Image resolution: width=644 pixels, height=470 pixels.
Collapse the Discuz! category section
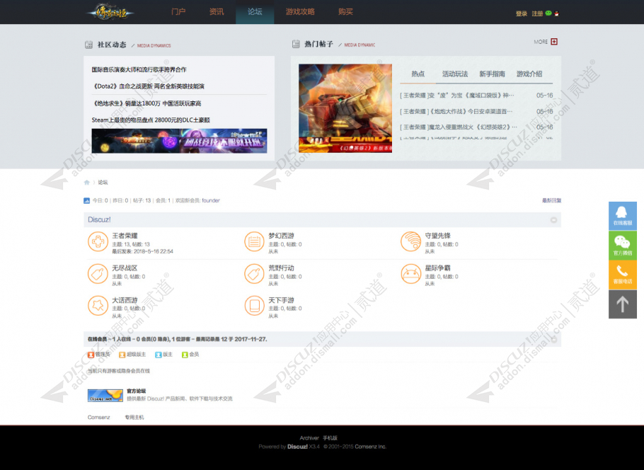click(x=553, y=220)
